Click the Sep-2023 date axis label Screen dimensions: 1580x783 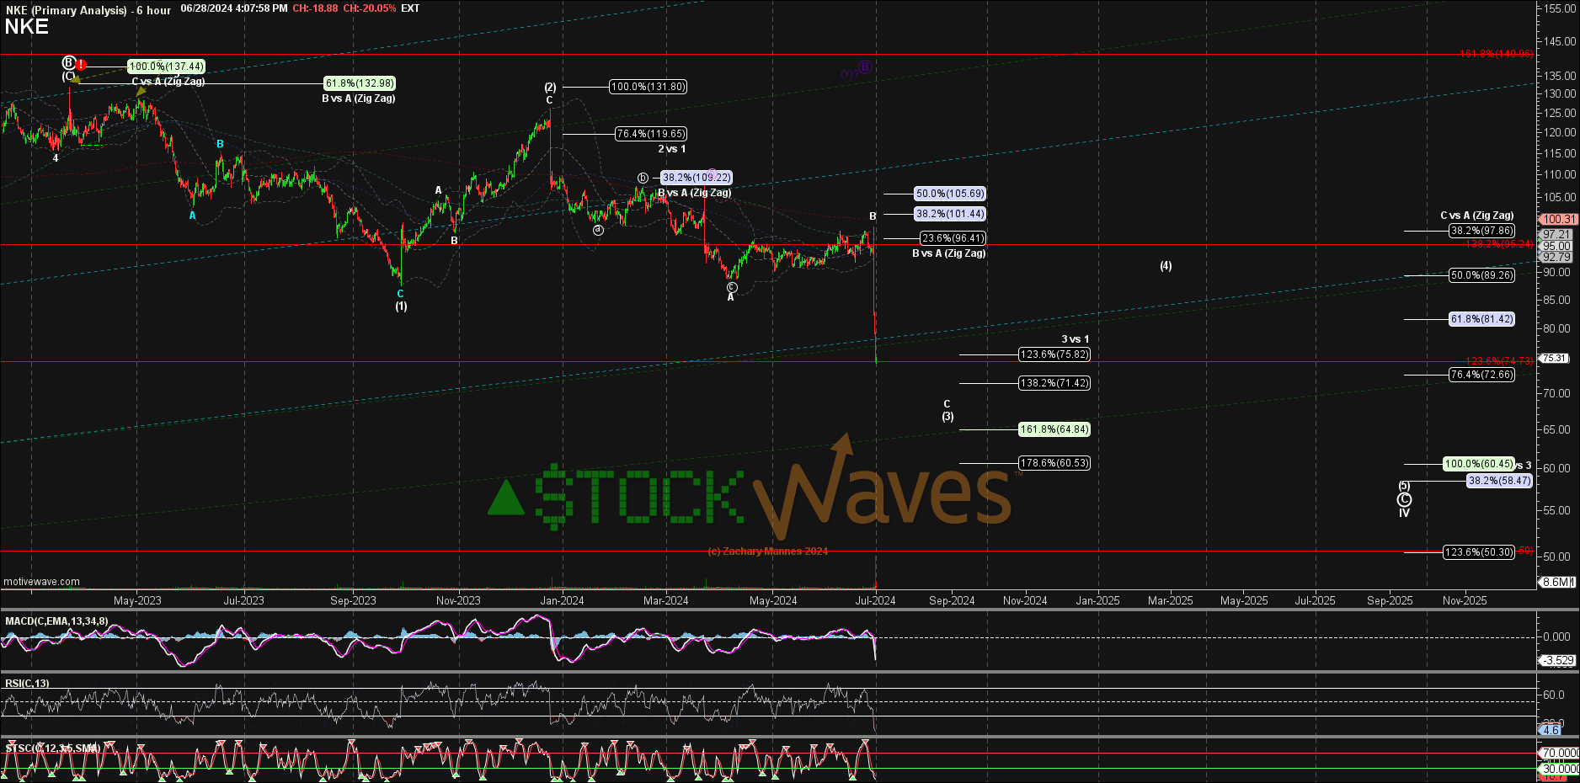[x=353, y=600]
